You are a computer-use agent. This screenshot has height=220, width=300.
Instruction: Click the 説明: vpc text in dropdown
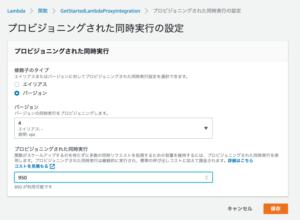[26, 134]
